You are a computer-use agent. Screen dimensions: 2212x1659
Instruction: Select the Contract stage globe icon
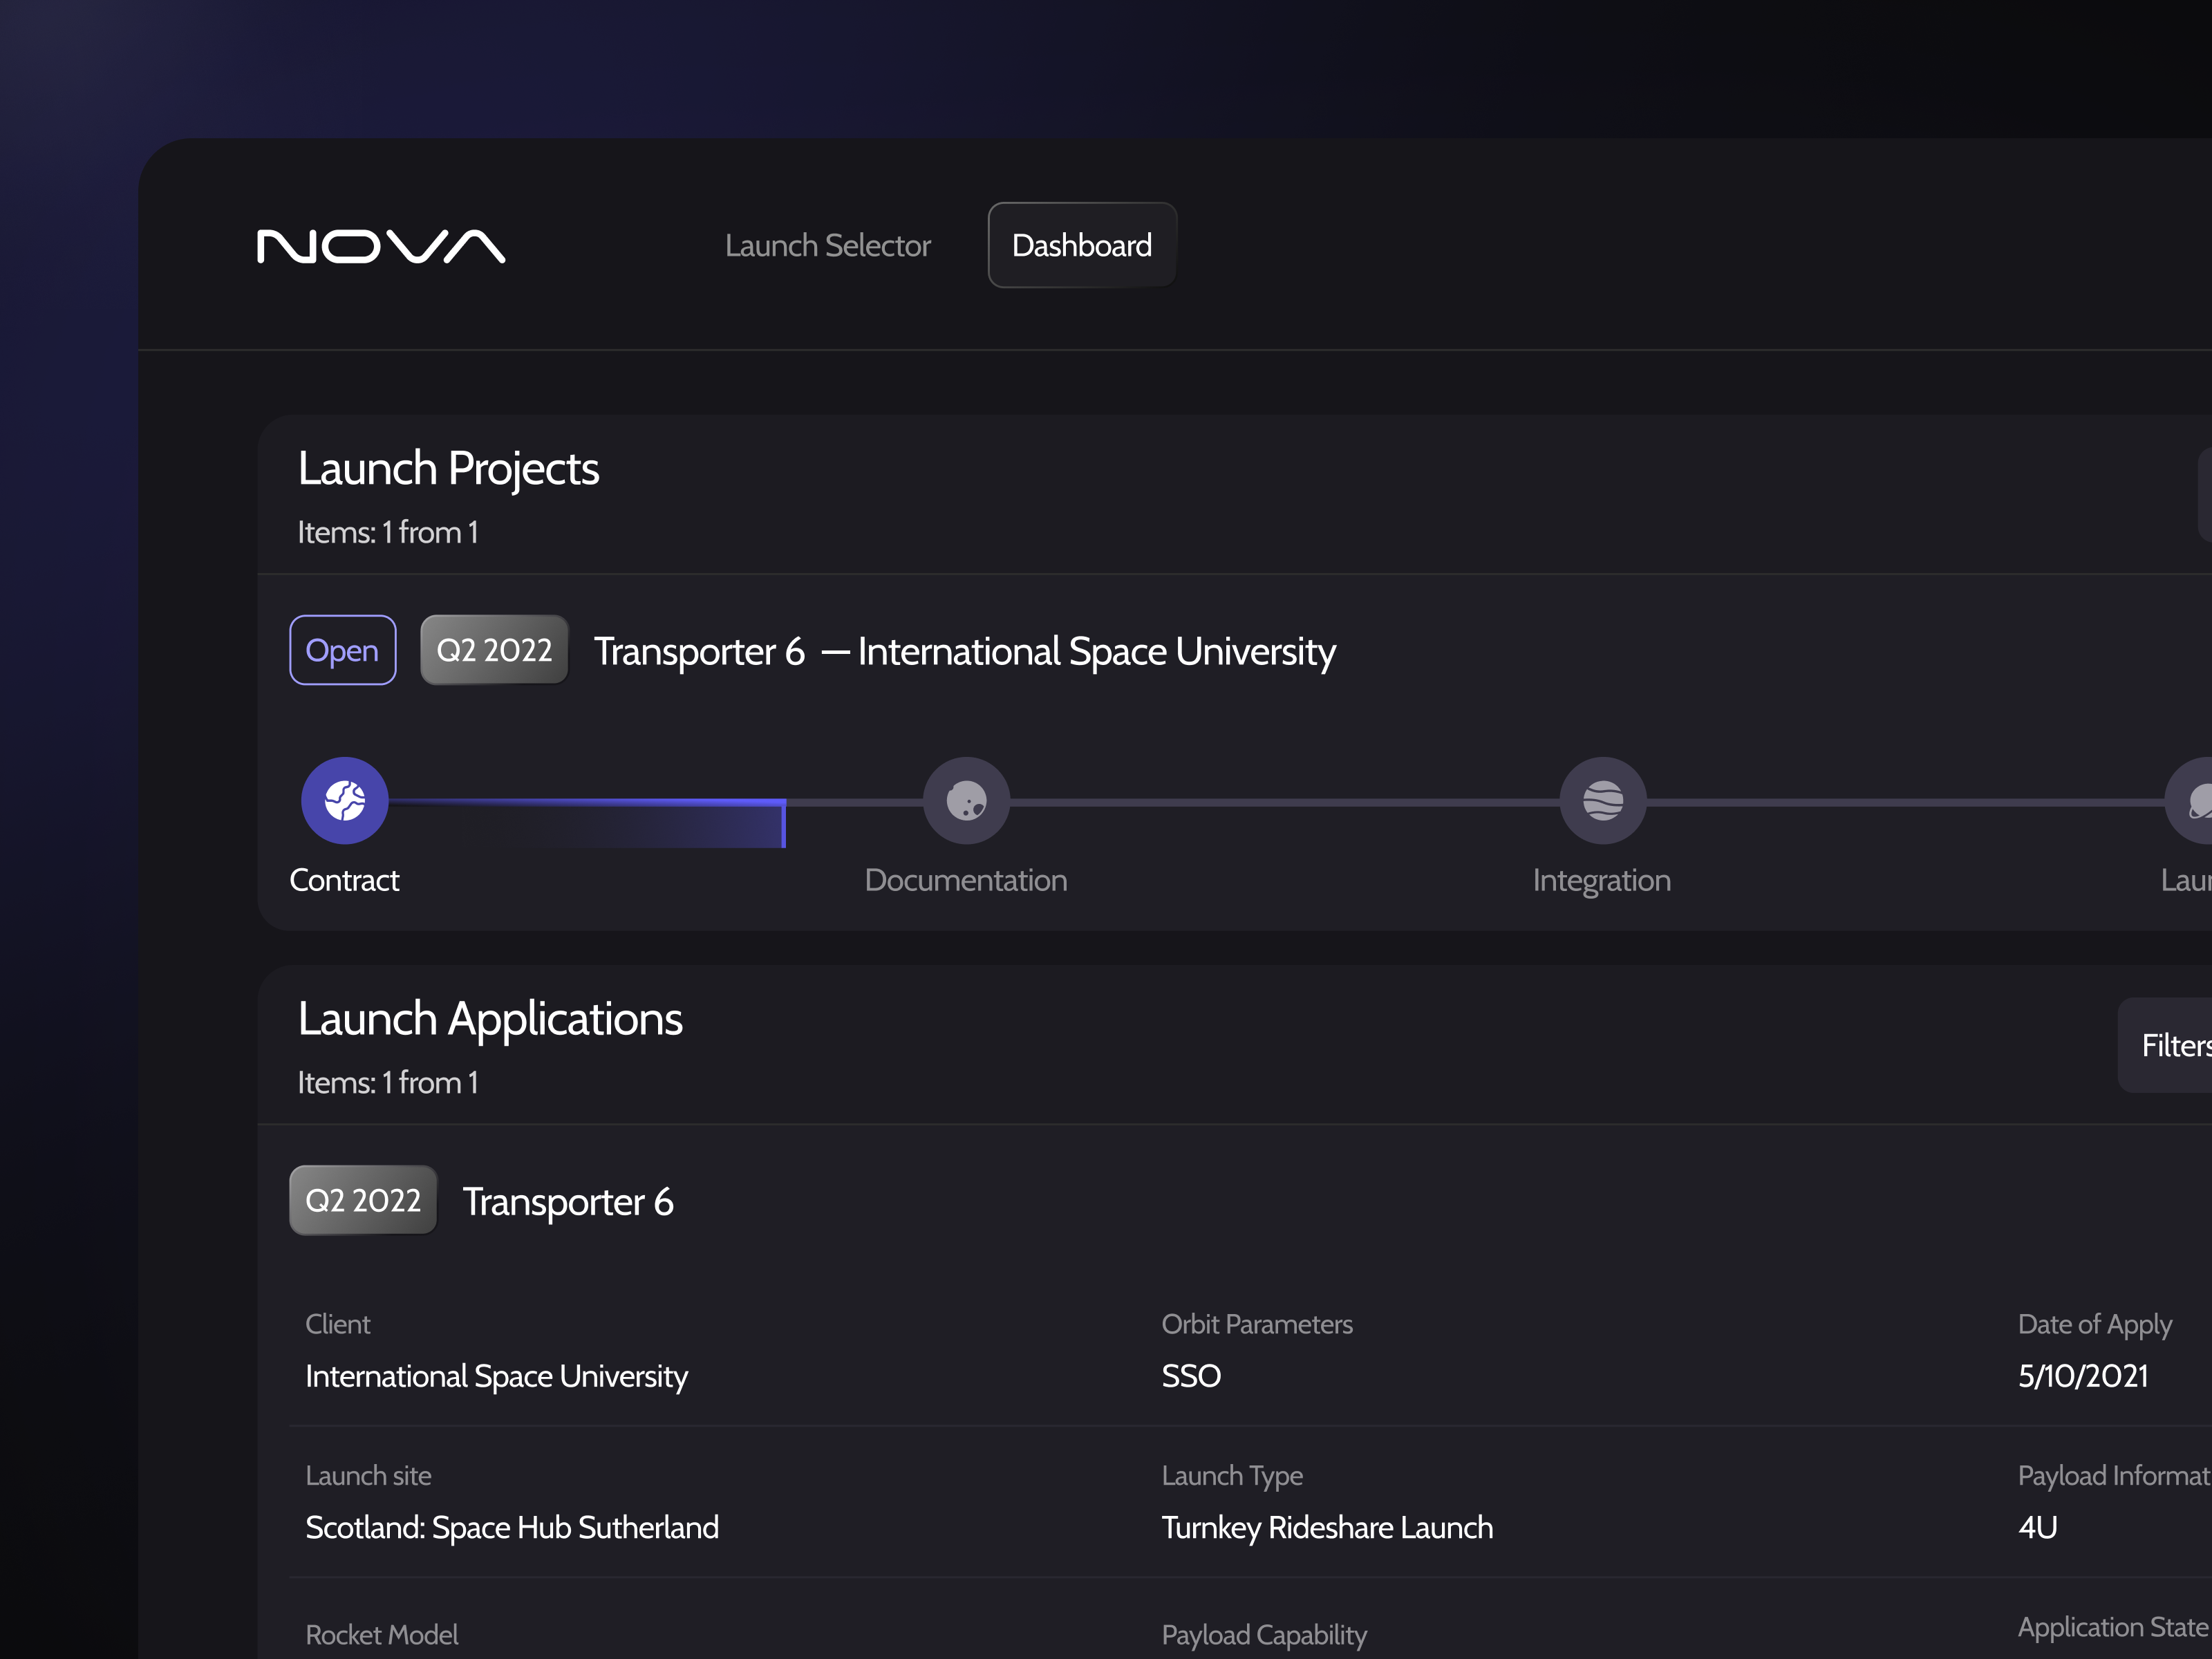[x=344, y=800]
